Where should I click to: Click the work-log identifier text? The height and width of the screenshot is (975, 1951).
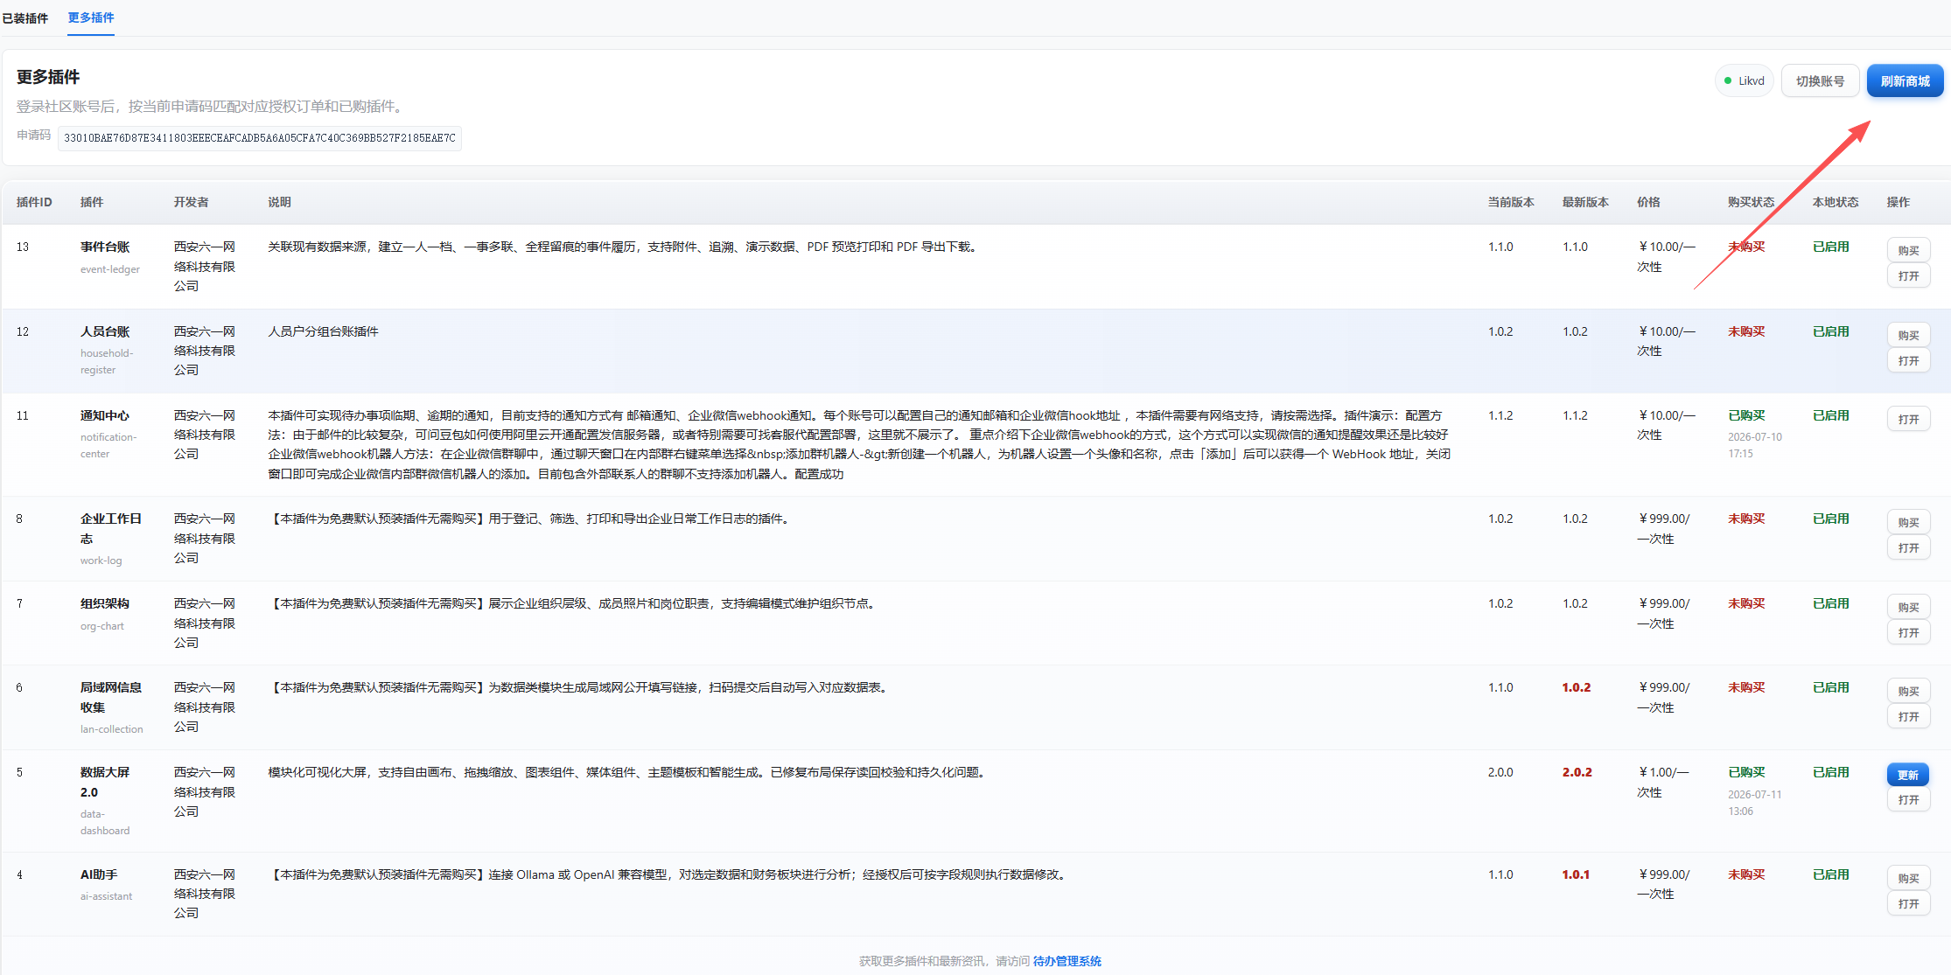101,561
